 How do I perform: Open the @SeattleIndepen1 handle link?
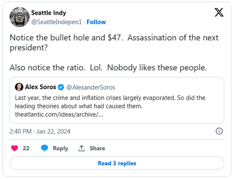point(56,22)
